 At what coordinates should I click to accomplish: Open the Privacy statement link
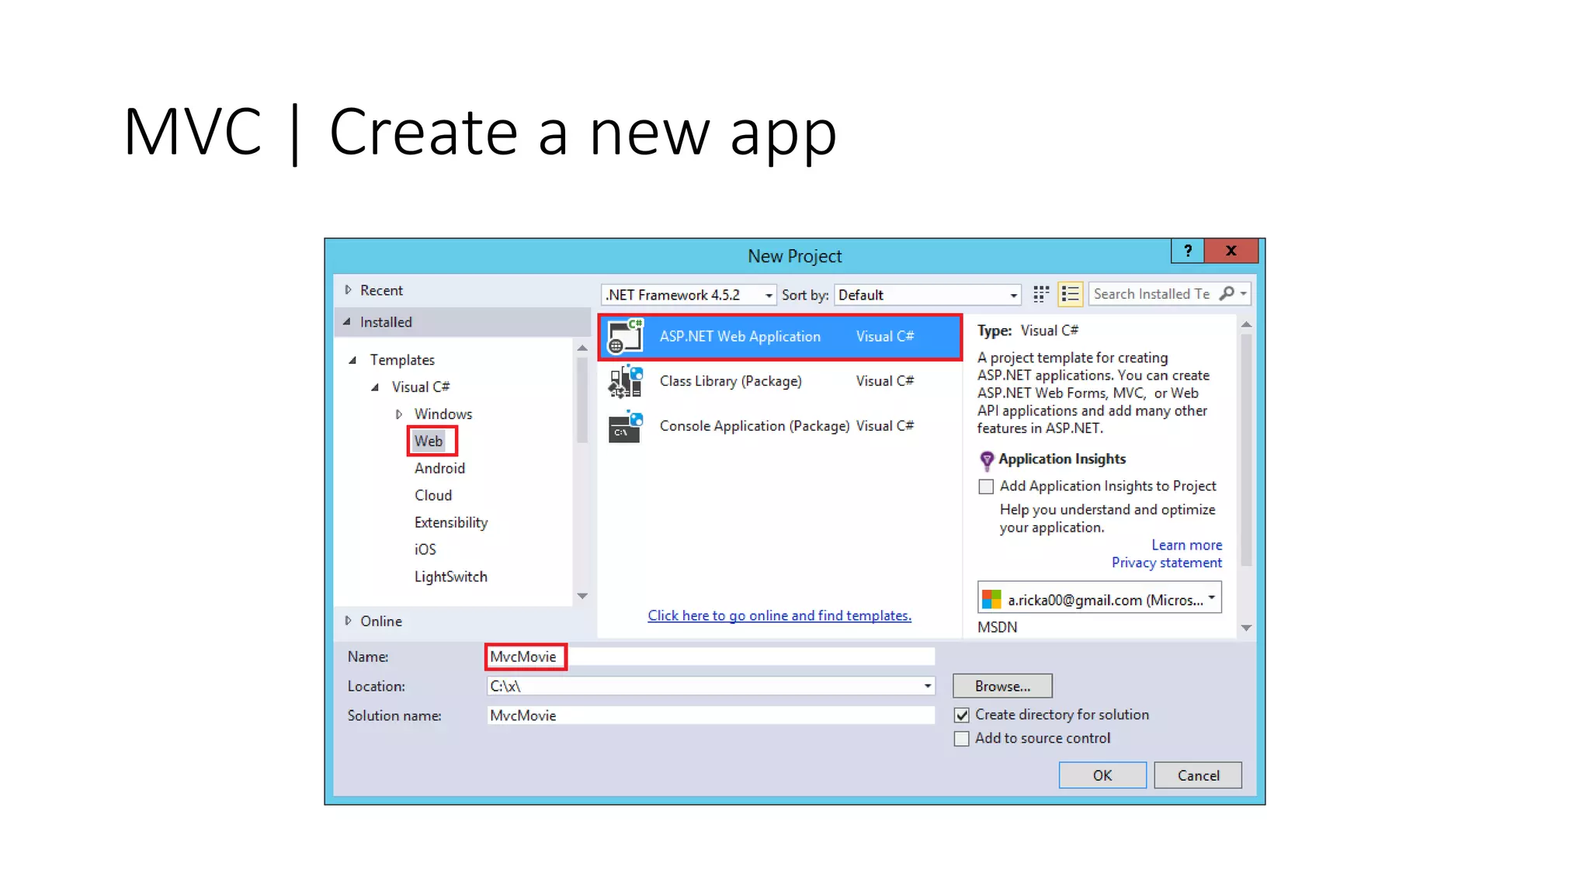click(1166, 563)
